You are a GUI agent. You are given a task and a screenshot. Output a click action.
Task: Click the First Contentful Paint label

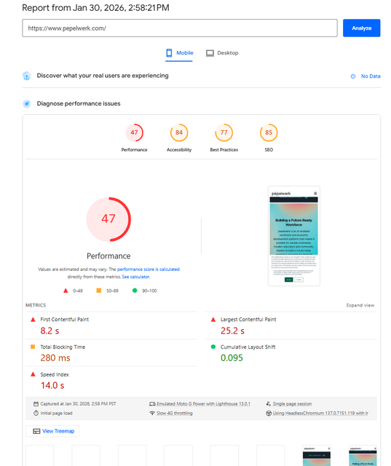(65, 320)
